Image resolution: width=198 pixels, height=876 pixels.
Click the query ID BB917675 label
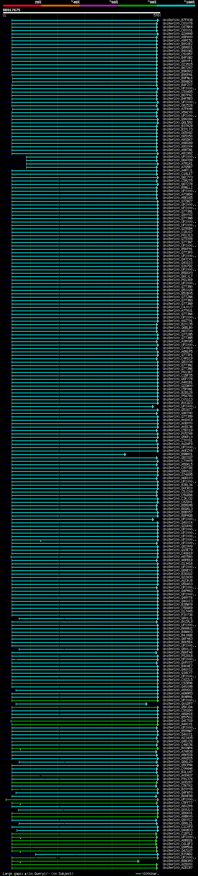(11, 10)
